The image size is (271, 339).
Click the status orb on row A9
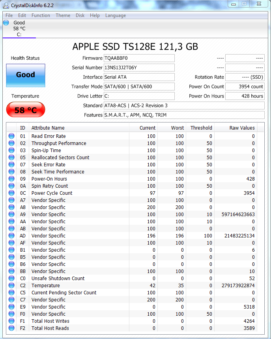pyautogui.click(x=11, y=214)
